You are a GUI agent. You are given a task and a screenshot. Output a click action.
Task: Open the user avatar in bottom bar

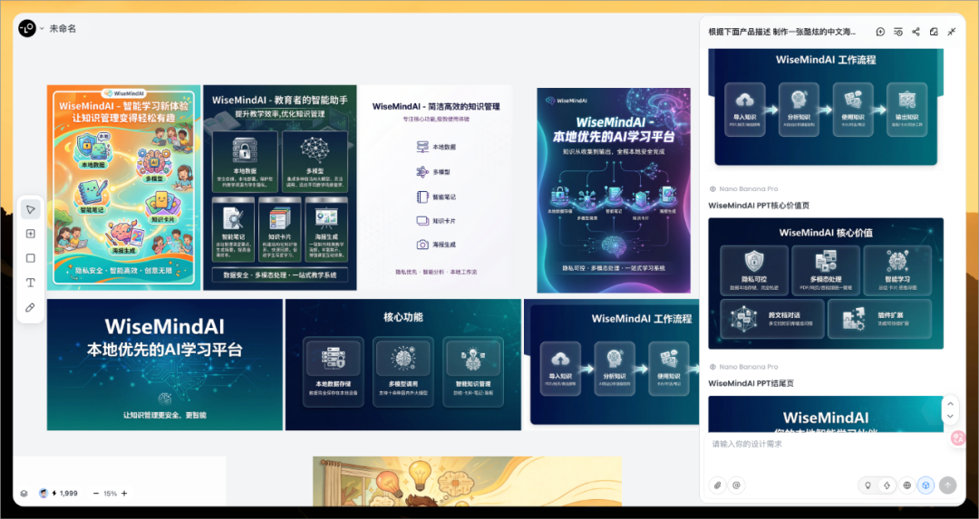pos(44,493)
